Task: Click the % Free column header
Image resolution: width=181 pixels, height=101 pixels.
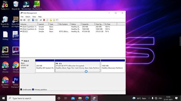Action: (x=111, y=24)
